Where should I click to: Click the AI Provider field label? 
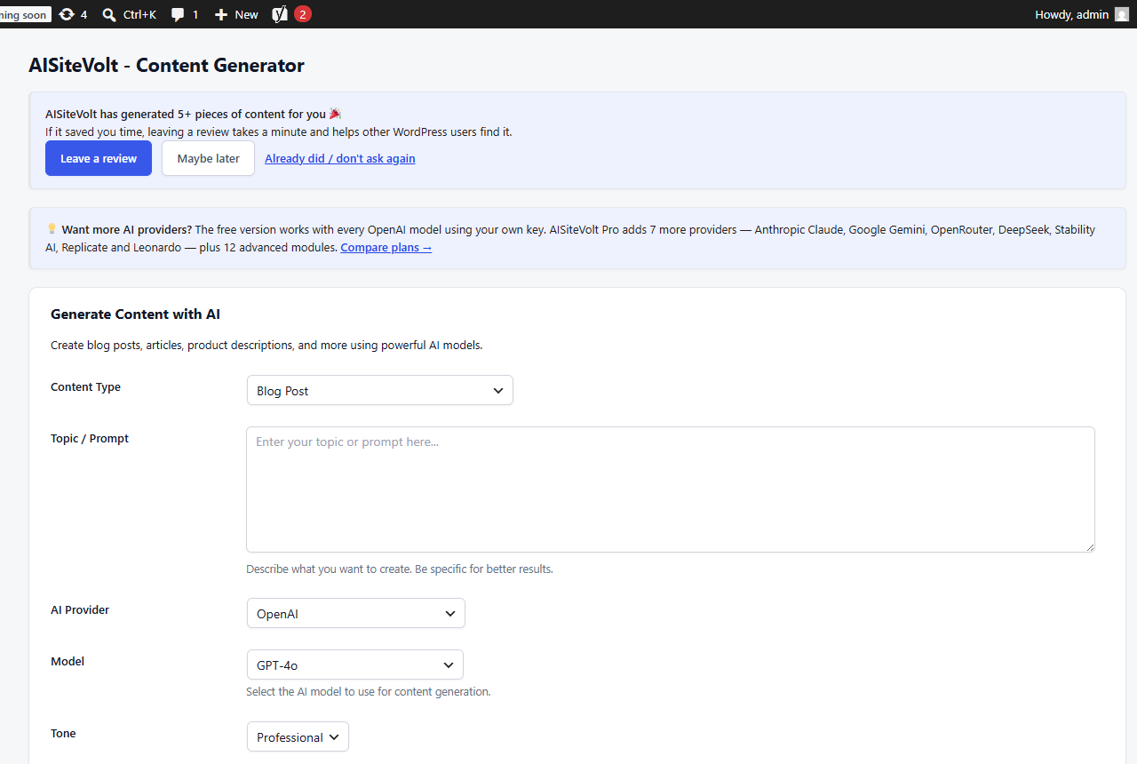click(80, 609)
